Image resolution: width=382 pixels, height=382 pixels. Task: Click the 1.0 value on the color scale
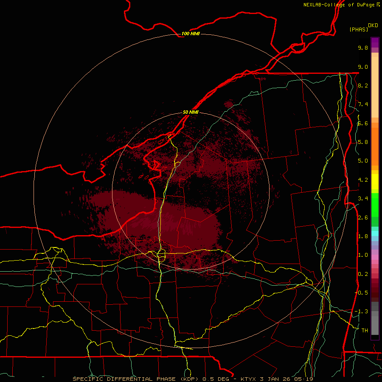pos(363,255)
